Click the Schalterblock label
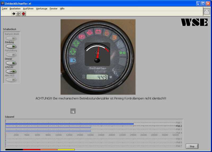 [x=10, y=29]
